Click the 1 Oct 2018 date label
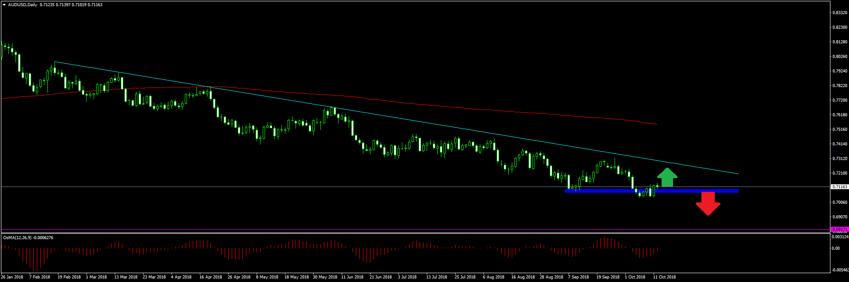 point(635,277)
